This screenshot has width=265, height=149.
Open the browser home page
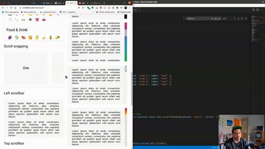coord(15,8)
